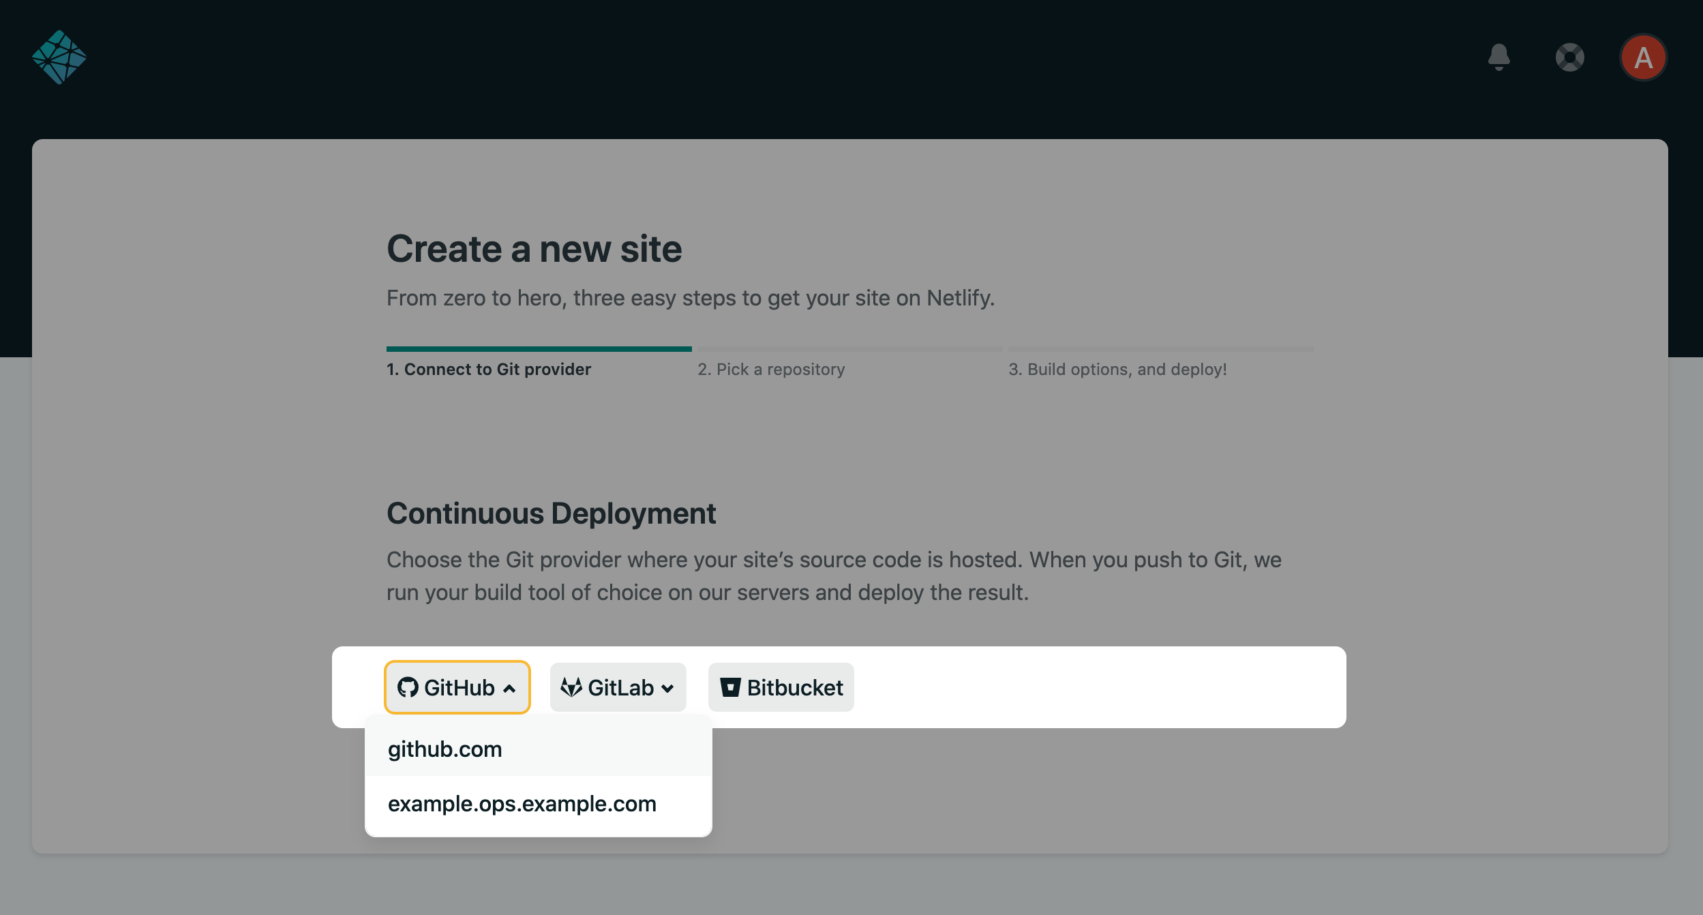The width and height of the screenshot is (1703, 915).
Task: Click the avatar initial A in header
Action: tap(1644, 57)
